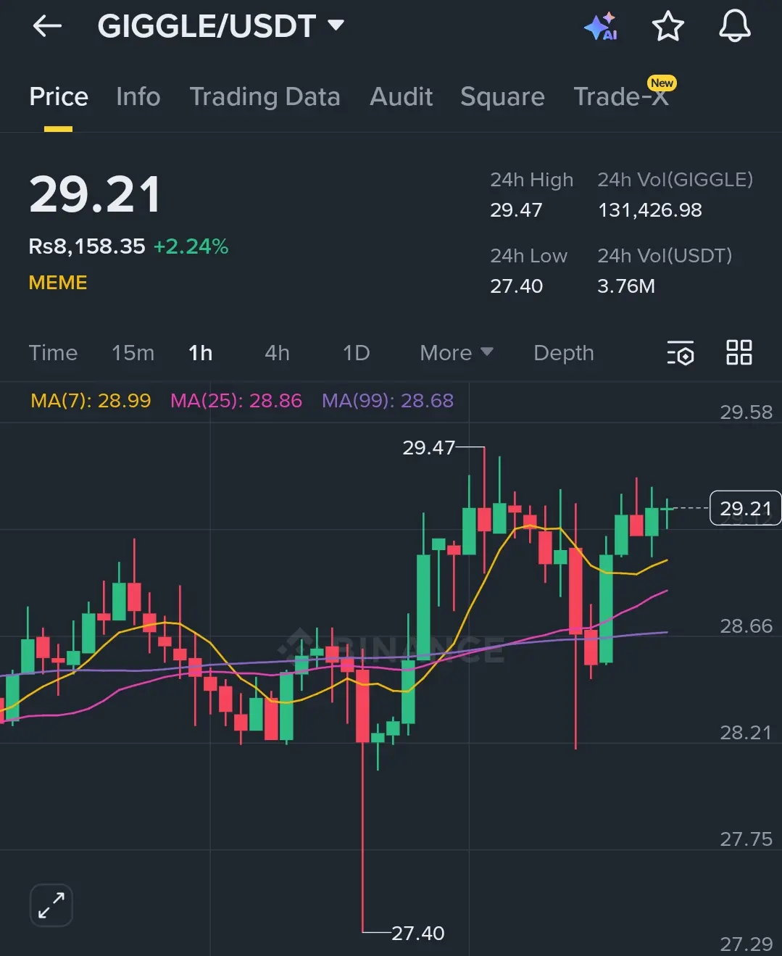Screen dimensions: 782x956
Task: Open the Square tab
Action: click(502, 97)
